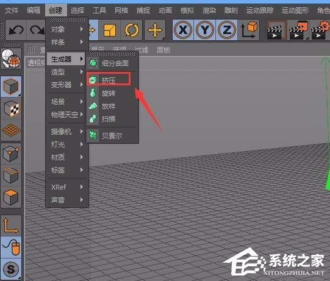The height and width of the screenshot is (281, 330).
Task: Open the 工具 menu
Action: tap(99, 10)
